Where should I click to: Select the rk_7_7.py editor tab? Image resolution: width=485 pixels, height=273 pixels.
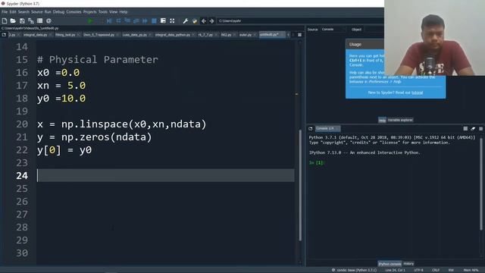(x=207, y=35)
